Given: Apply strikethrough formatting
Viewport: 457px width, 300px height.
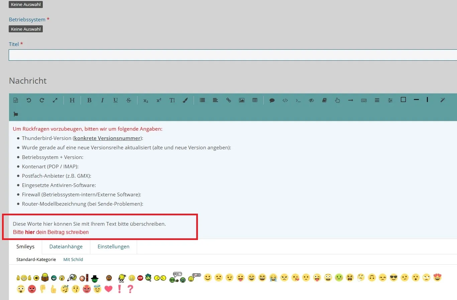Looking at the screenshot, I should point(129,100).
